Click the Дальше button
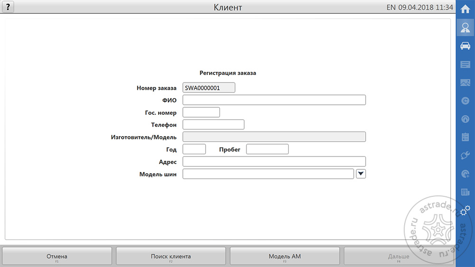This screenshot has width=475, height=267. tap(399, 257)
